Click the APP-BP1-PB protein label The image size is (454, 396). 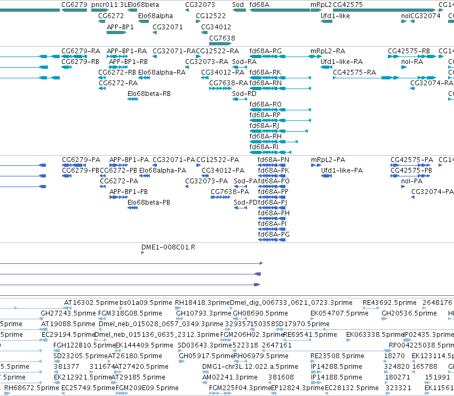128,192
